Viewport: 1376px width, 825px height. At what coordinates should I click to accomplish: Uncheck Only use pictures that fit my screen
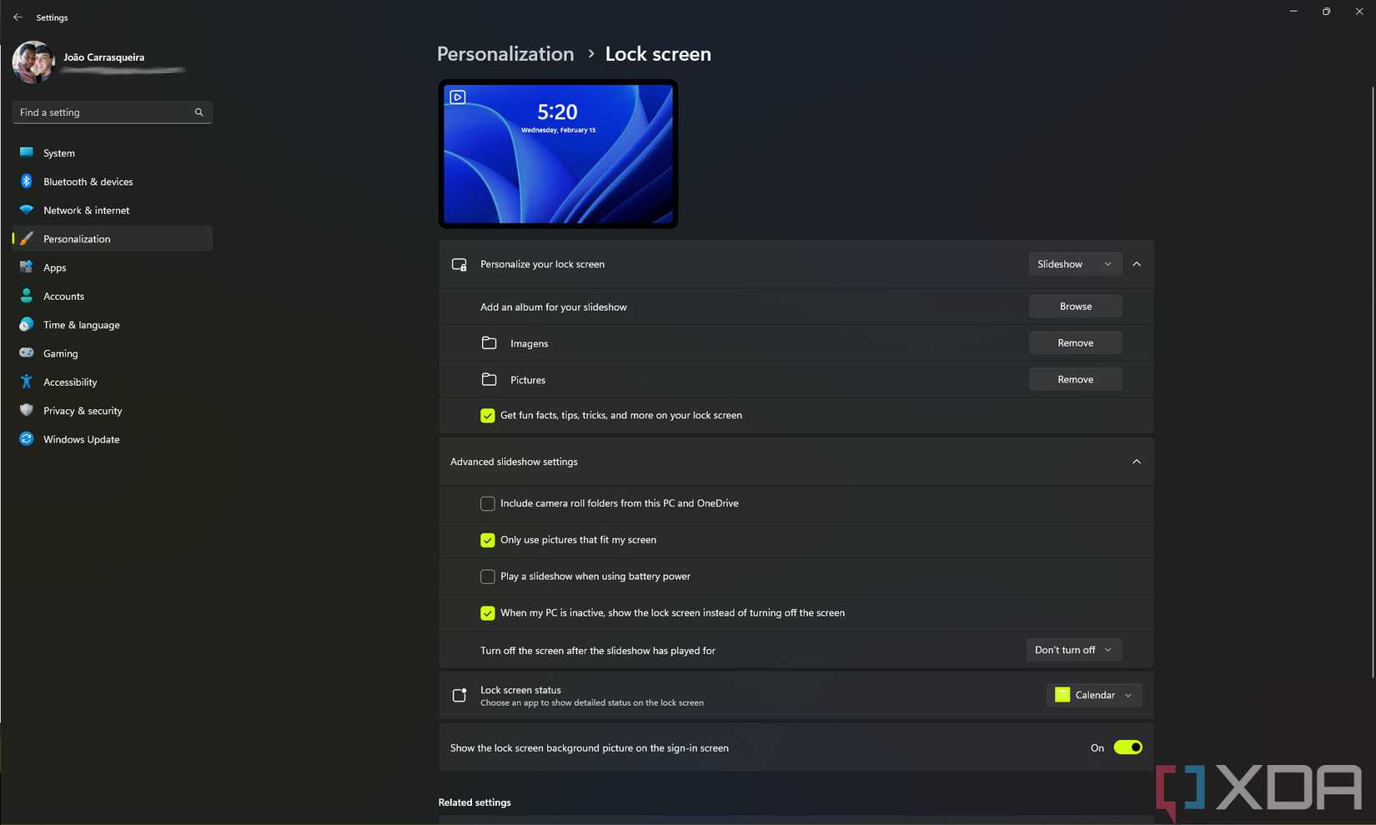coord(487,540)
